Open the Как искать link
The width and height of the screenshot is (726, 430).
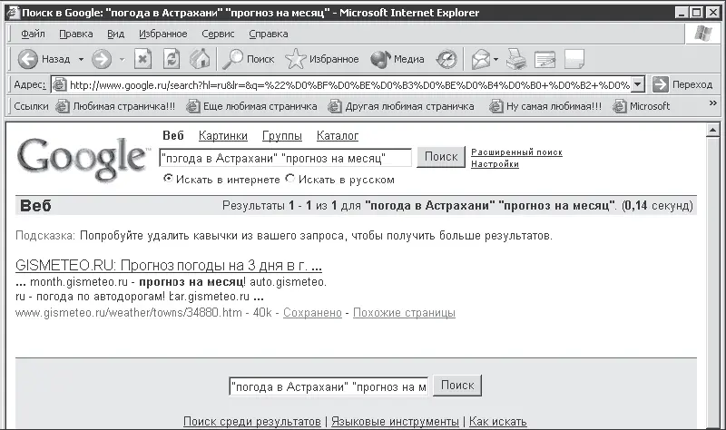click(497, 422)
